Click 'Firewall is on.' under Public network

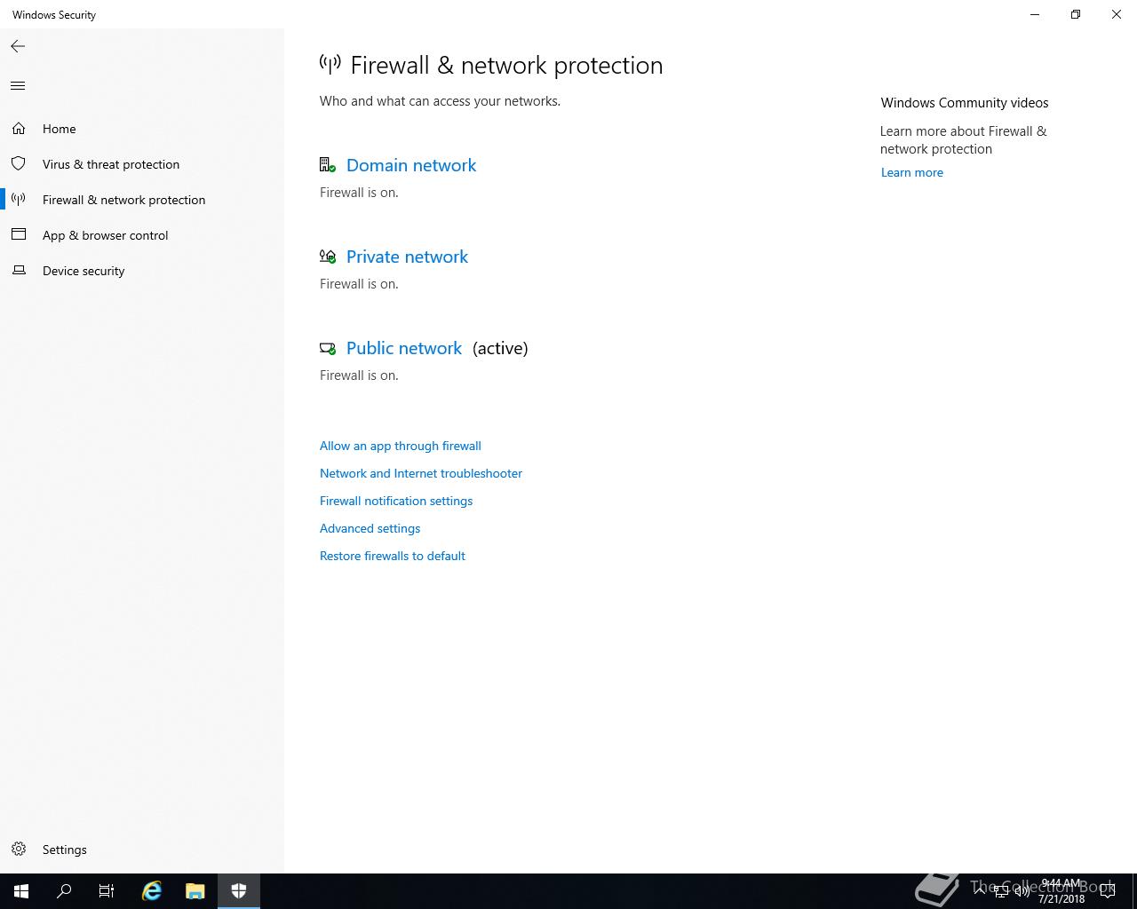point(359,375)
